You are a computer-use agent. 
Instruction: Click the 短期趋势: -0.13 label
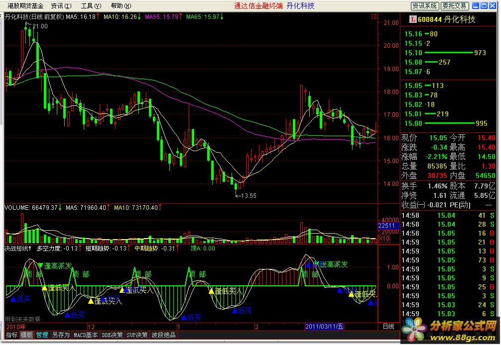point(106,249)
